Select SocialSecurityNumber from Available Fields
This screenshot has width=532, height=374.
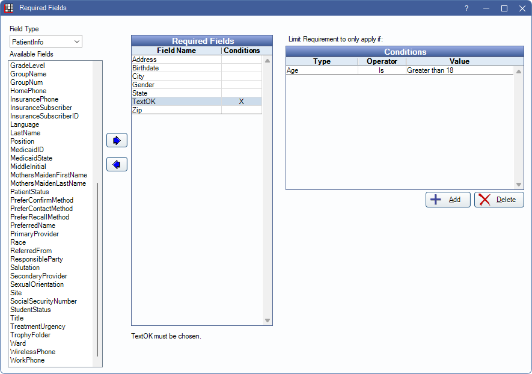43,301
